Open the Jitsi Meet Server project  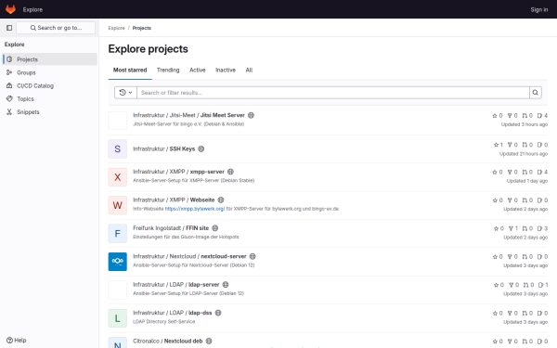[x=188, y=115]
